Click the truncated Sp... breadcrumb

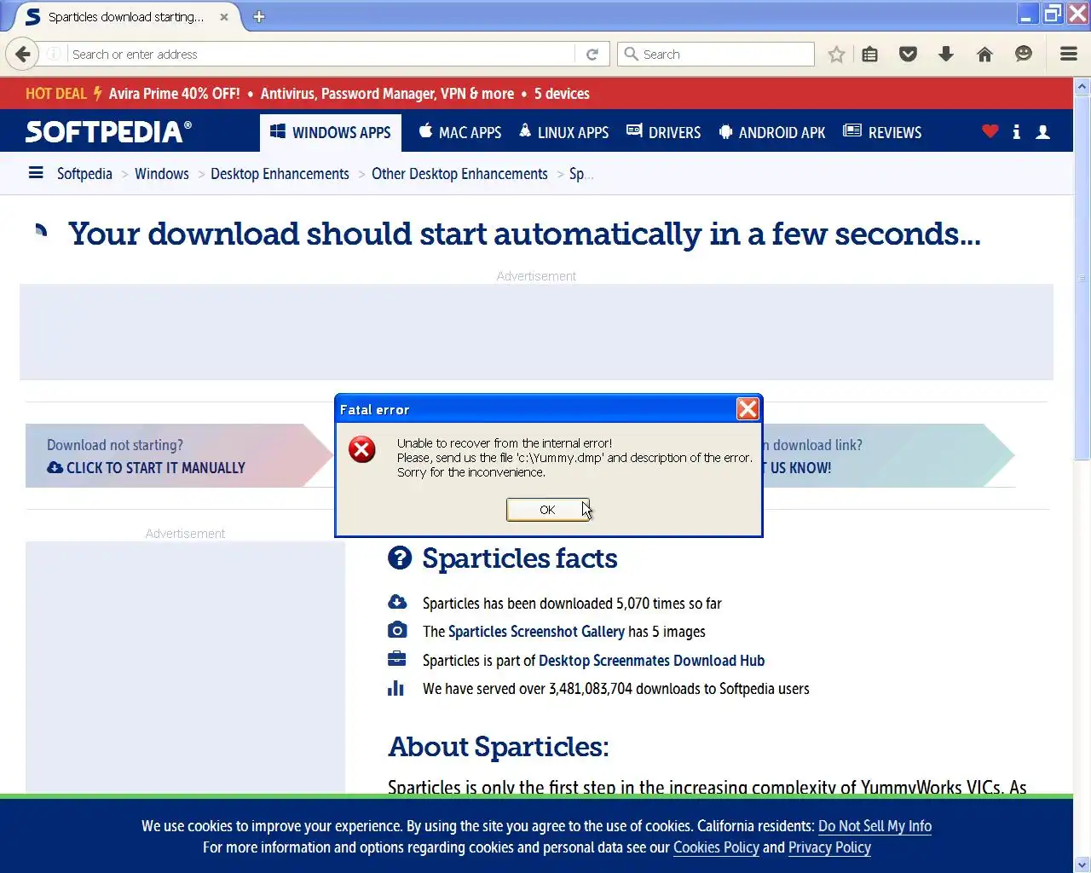580,174
